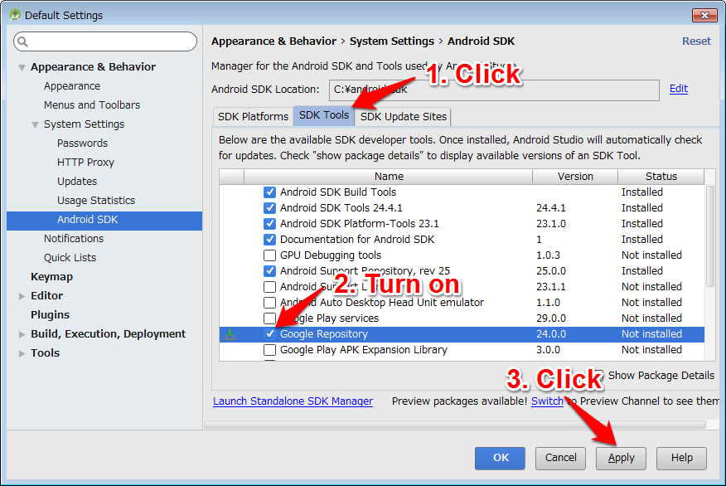Uncheck Documentation for Android SDK

tap(269, 240)
